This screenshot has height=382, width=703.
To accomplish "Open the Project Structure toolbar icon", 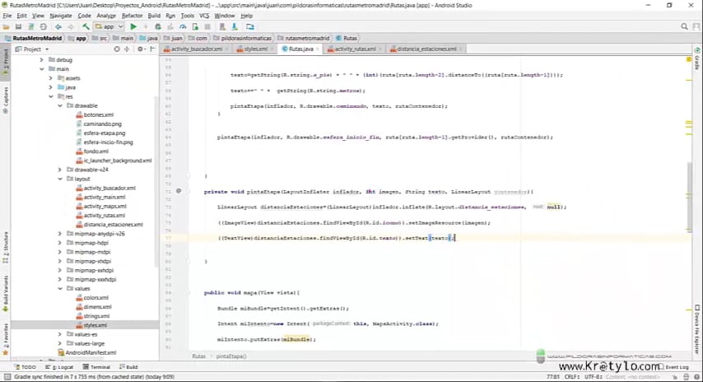I will pos(249,27).
